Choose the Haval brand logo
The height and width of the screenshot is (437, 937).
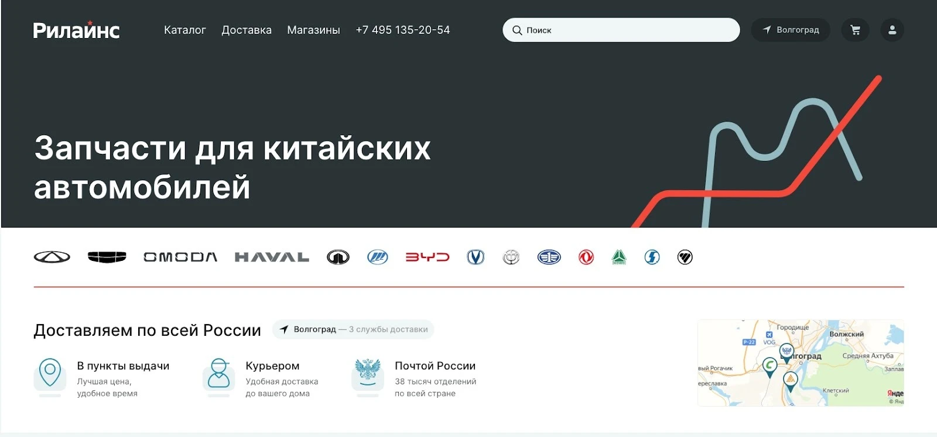coord(272,257)
